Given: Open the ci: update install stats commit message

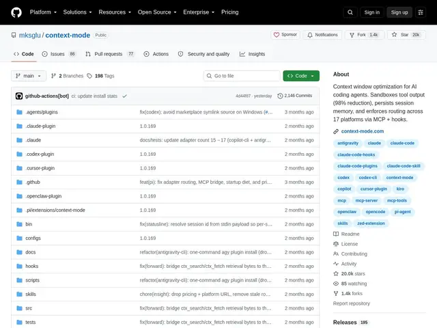Looking at the screenshot, I should [94, 96].
